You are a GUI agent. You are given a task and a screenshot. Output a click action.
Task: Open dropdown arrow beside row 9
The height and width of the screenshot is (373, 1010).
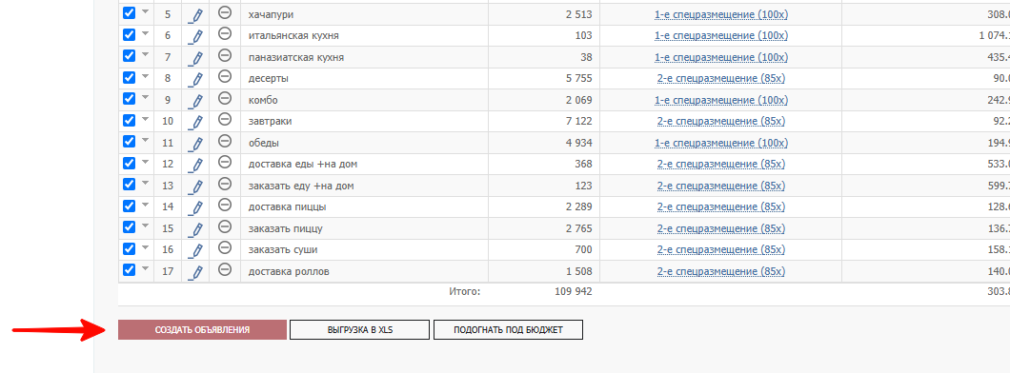145,97
